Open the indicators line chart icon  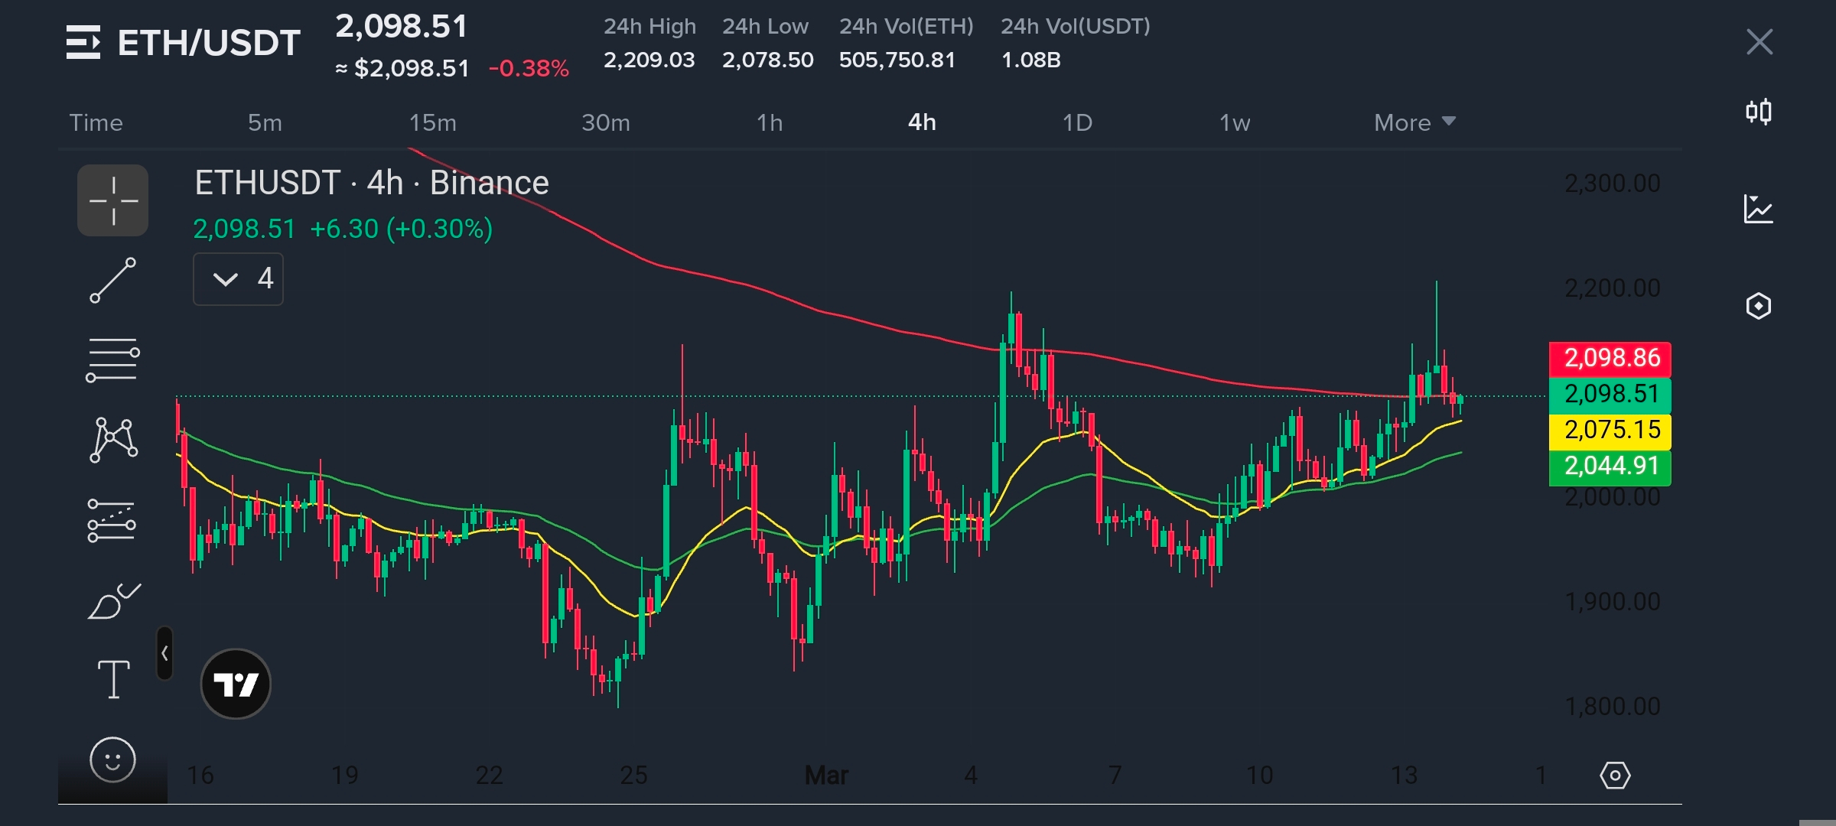[x=1758, y=209]
